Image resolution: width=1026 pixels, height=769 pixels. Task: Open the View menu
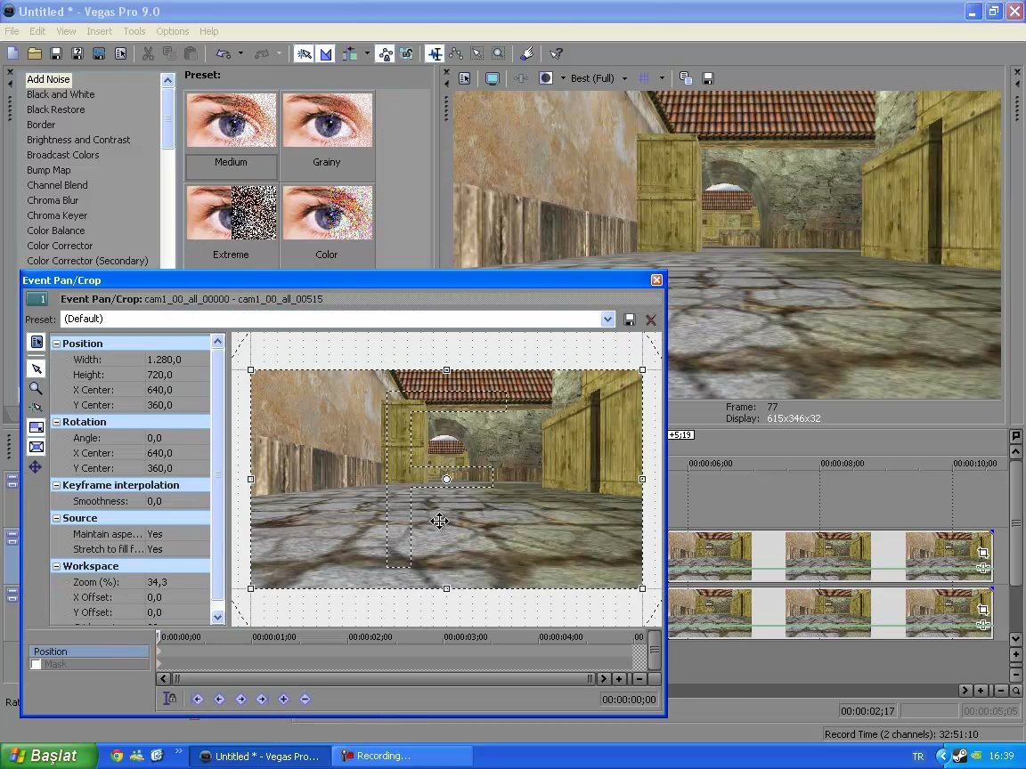[x=66, y=31]
